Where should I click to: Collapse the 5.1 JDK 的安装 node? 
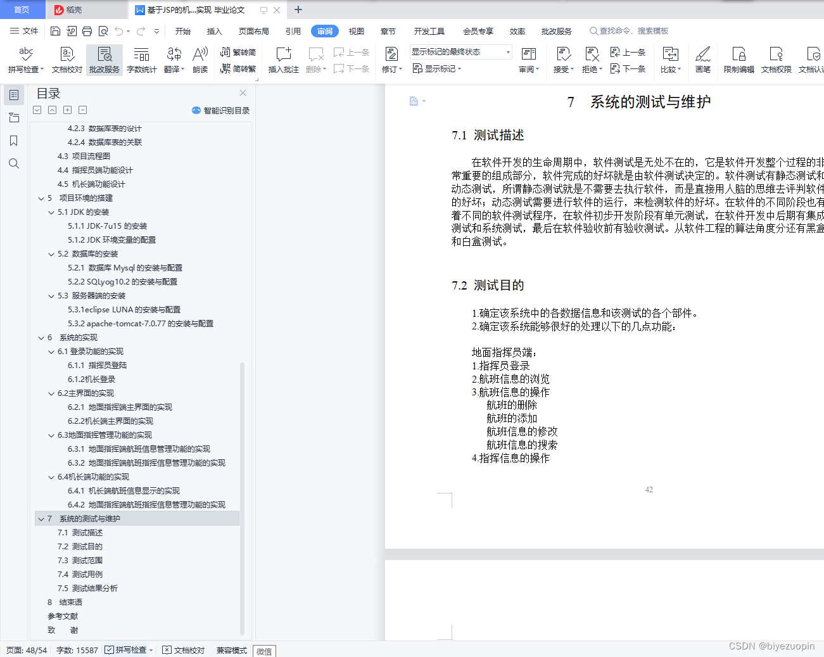[x=51, y=212]
